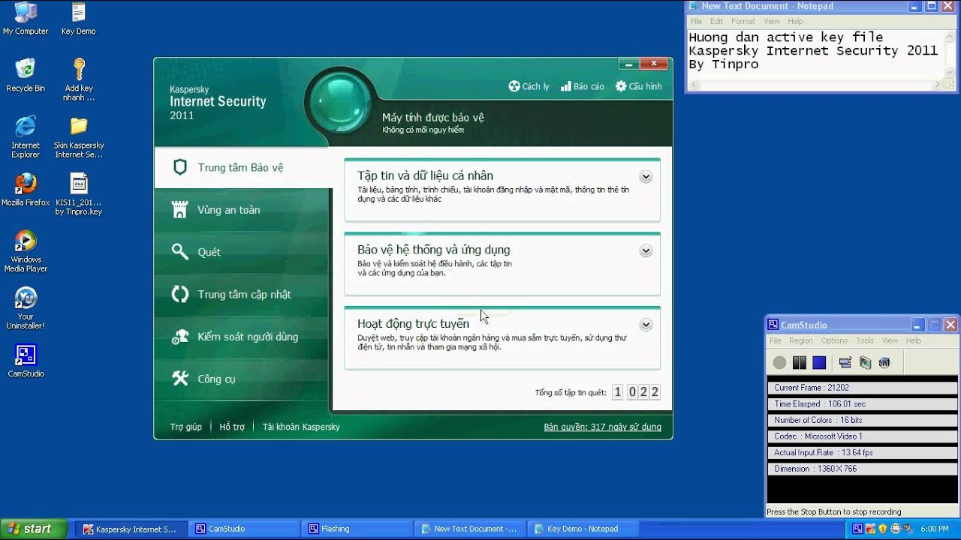
Task: Select Add key nhanh desktop icon
Action: [x=78, y=80]
